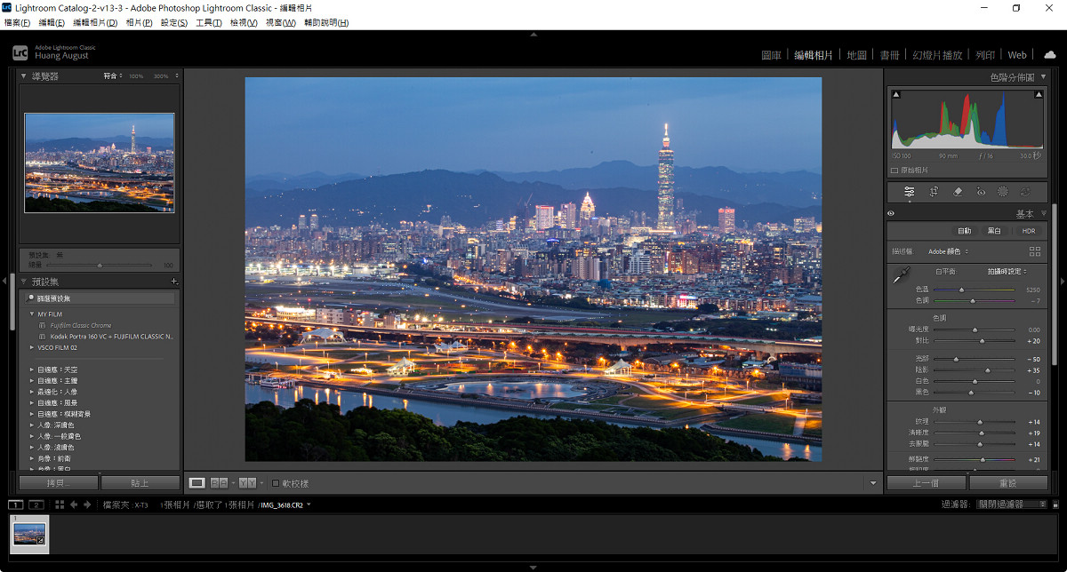Switch to the 圖庫 module
1067x572 pixels.
(x=771, y=55)
